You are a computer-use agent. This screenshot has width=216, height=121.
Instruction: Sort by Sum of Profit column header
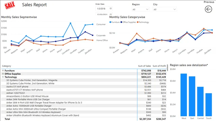point(159,66)
